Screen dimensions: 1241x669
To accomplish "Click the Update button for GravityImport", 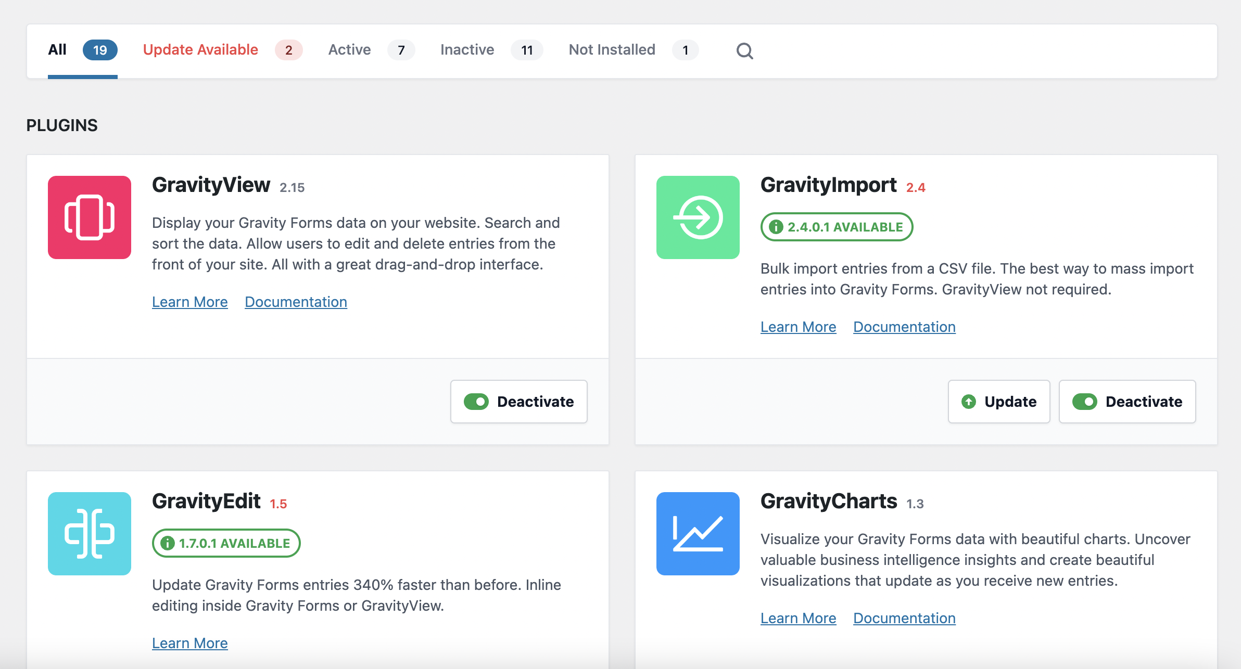I will tap(998, 402).
